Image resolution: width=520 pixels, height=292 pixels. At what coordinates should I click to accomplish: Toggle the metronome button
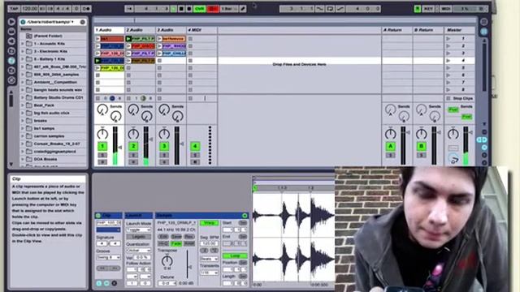click(86, 9)
